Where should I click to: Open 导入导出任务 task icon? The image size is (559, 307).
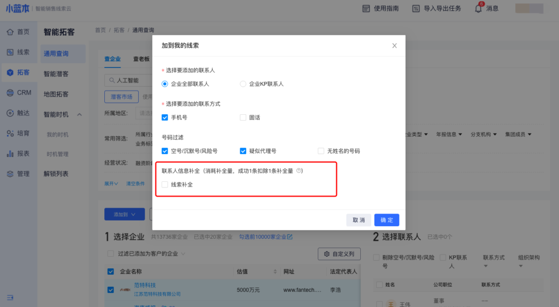click(416, 9)
